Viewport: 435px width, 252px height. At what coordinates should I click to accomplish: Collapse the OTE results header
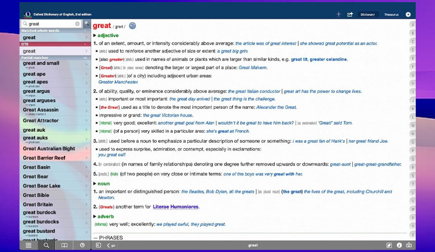pos(55,44)
